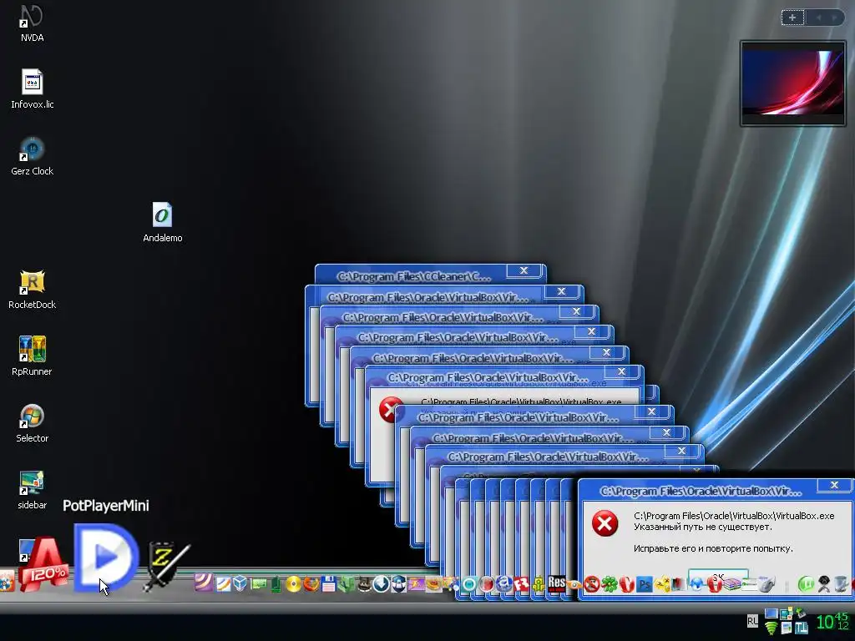855x641 pixels.
Task: Open the NVDA desktop shortcut
Action: pyautogui.click(x=32, y=23)
